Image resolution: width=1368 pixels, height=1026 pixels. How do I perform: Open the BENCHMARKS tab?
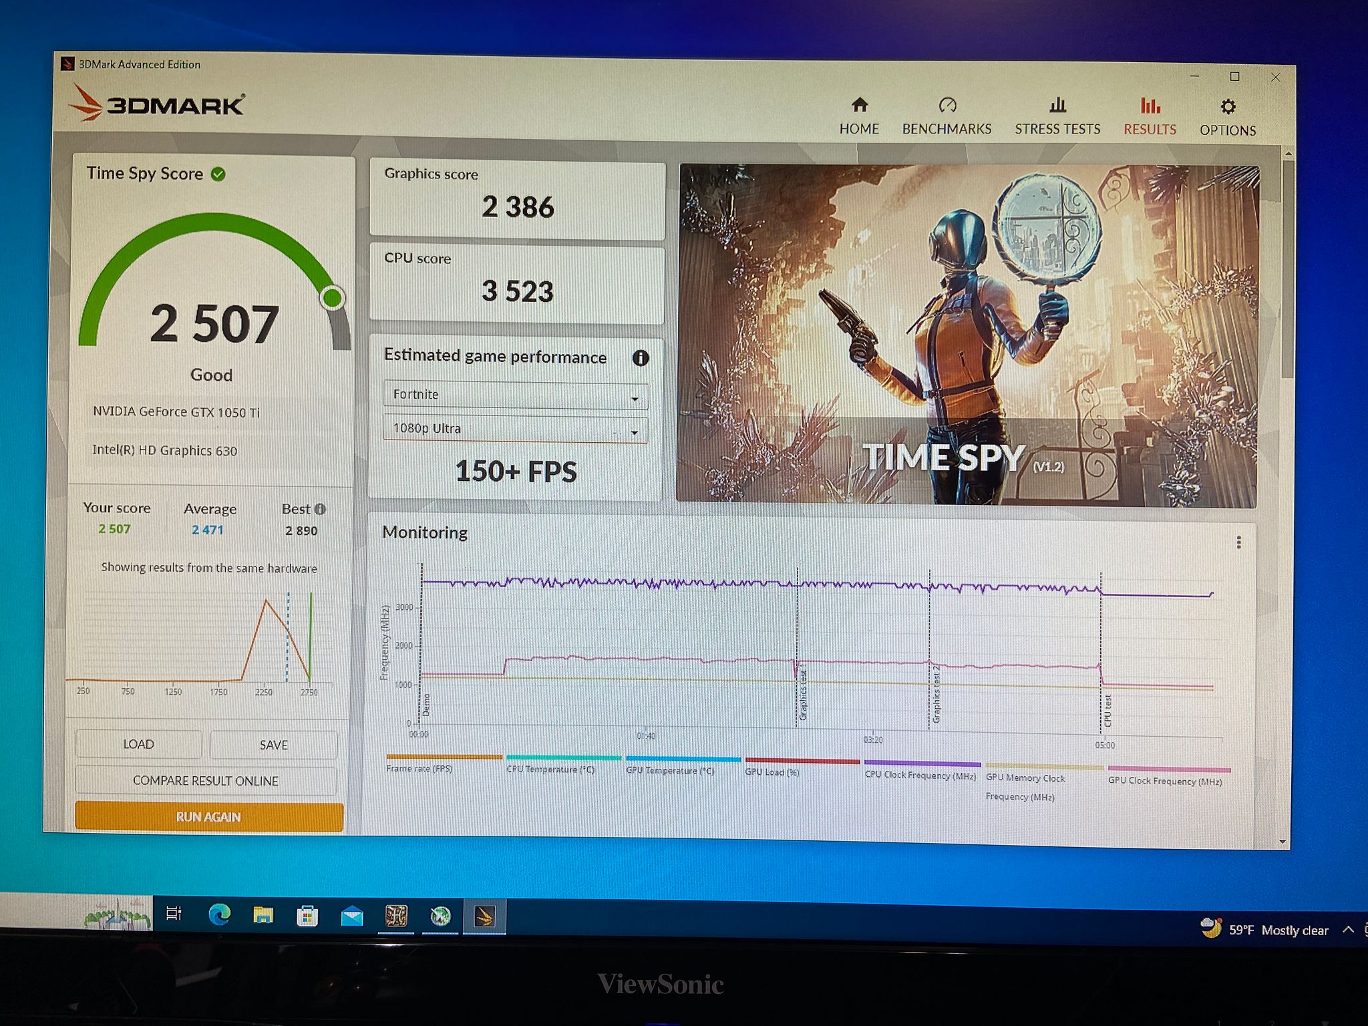(947, 116)
